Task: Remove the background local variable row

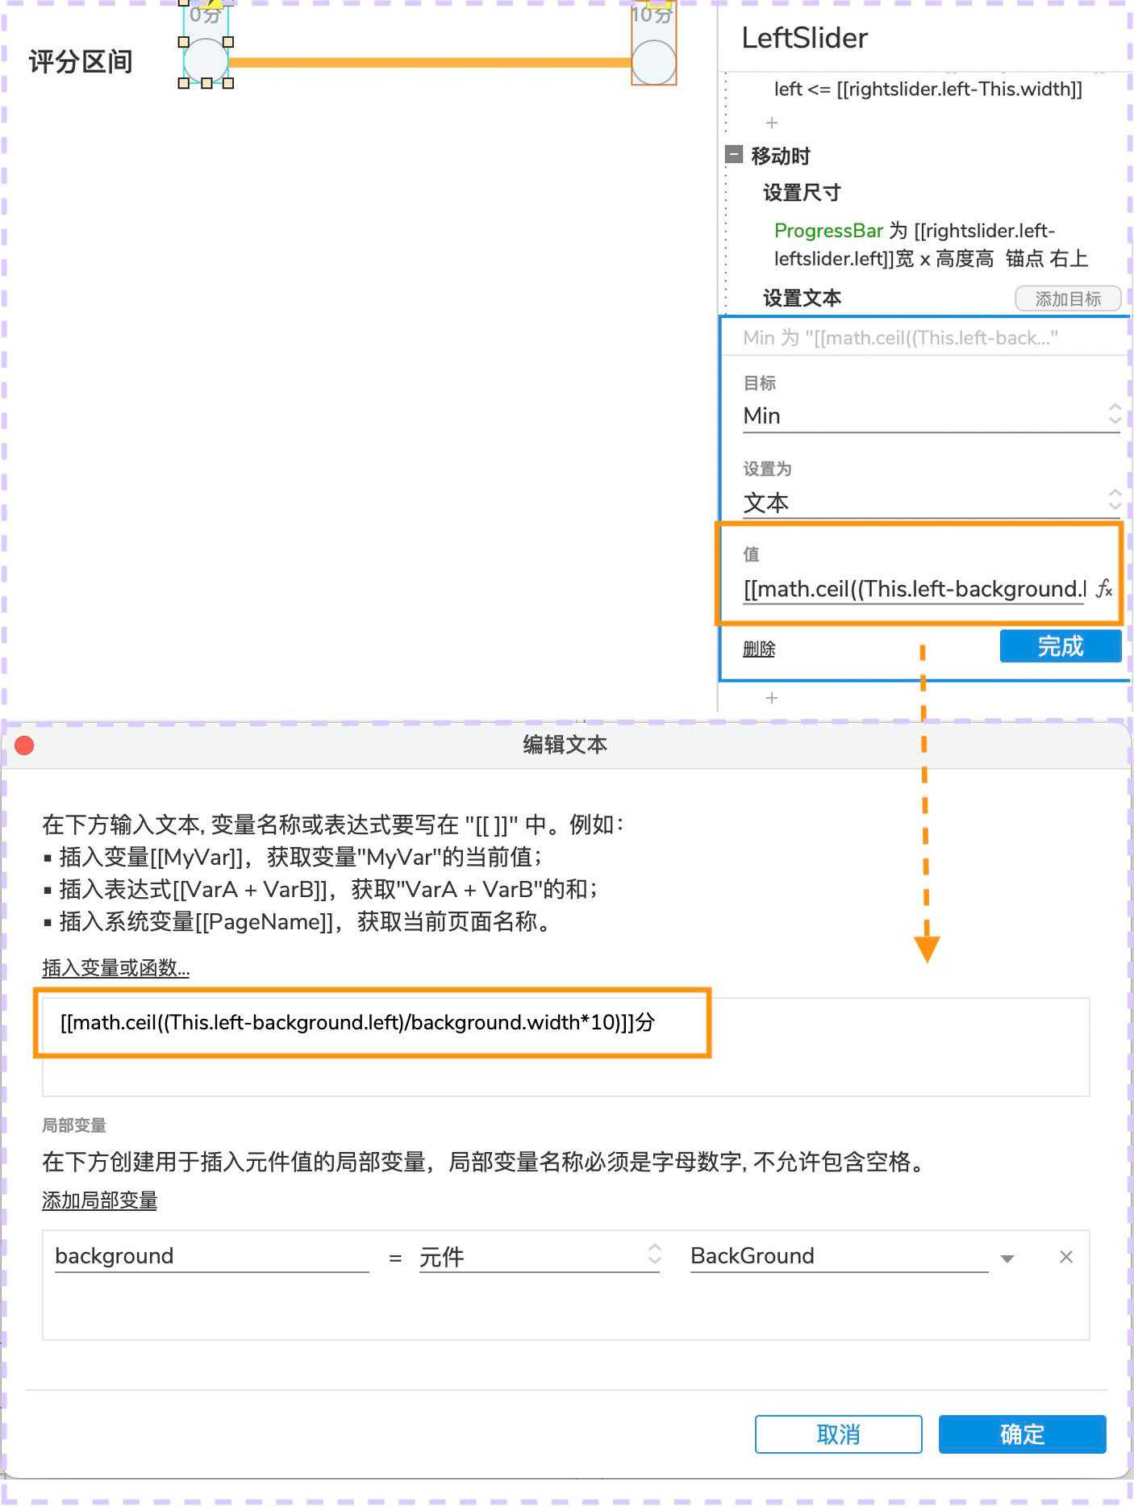Action: (1066, 1257)
